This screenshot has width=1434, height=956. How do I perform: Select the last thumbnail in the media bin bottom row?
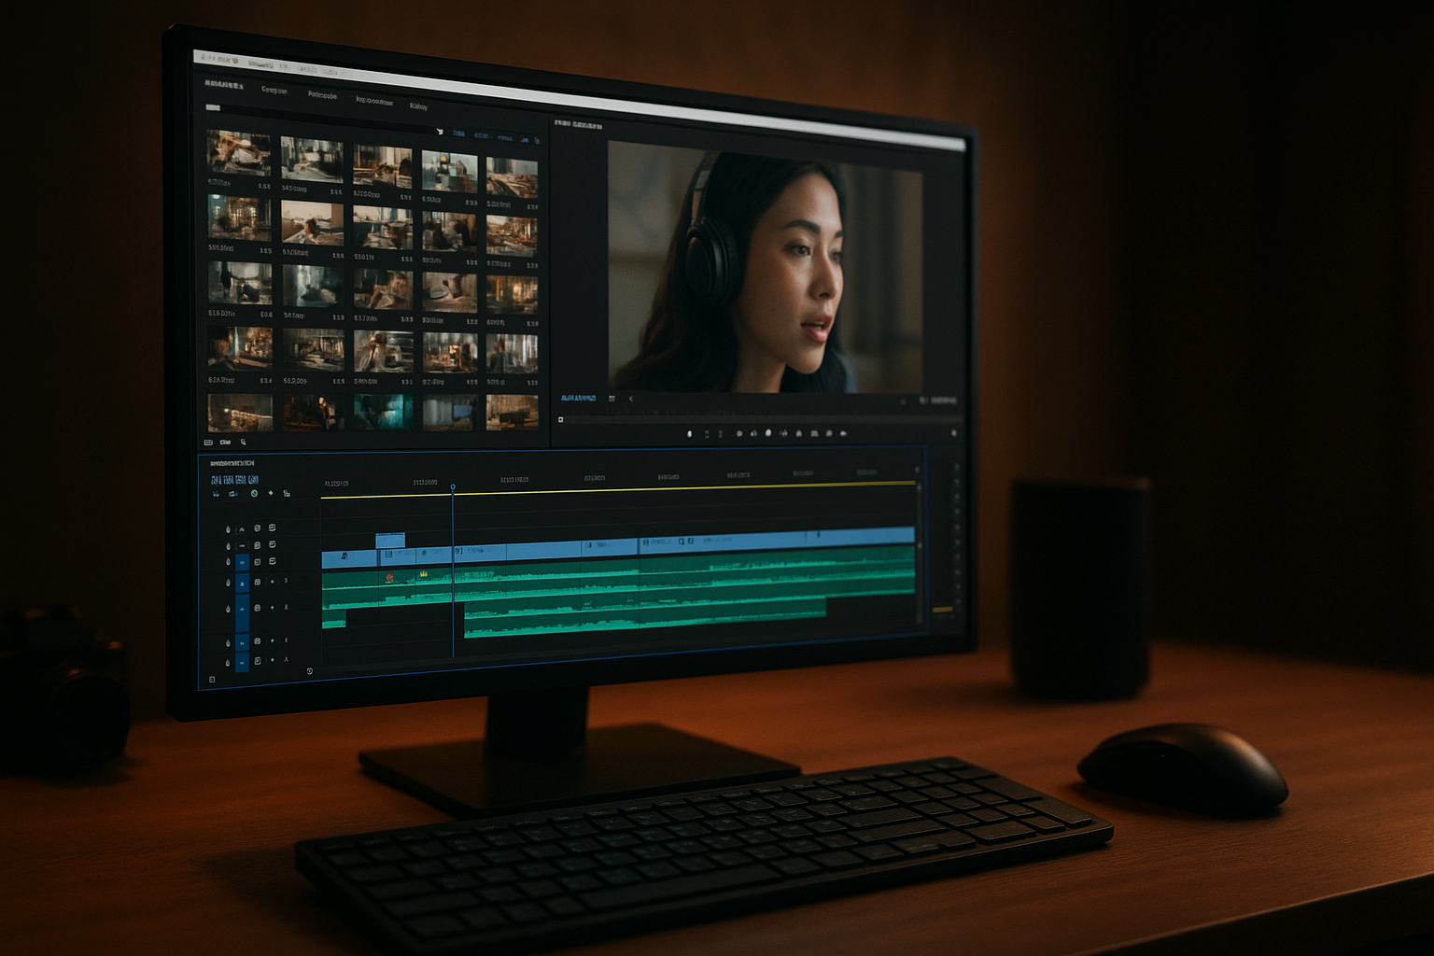click(512, 411)
